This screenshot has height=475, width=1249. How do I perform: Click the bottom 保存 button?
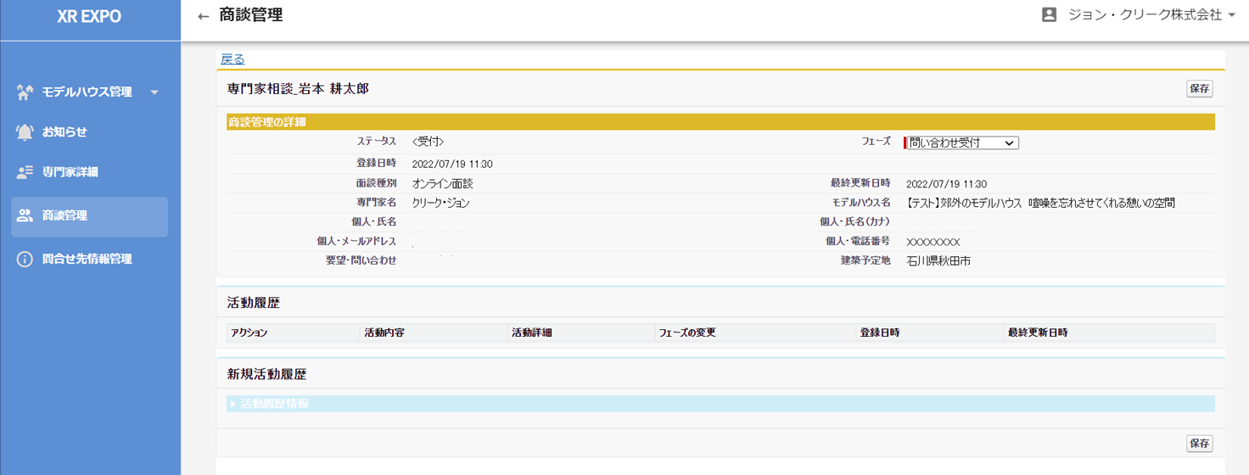[1199, 444]
